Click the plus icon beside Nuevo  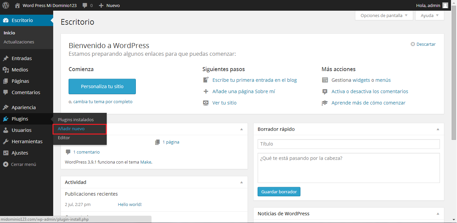point(101,5)
